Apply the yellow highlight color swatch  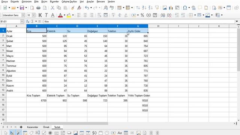69,15
